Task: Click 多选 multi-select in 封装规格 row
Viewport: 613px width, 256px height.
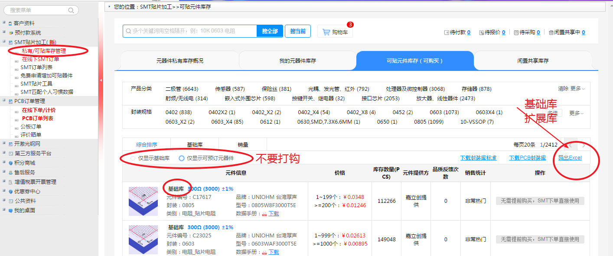Action: (x=552, y=112)
